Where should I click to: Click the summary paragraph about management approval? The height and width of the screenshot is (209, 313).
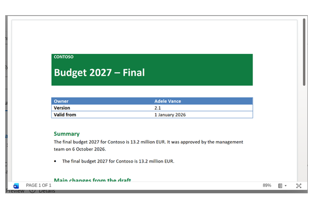click(x=148, y=145)
